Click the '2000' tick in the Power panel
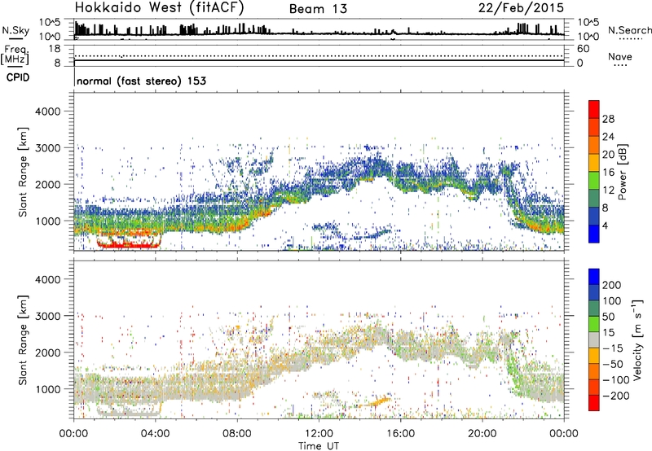Image resolution: width=652 pixels, height=451 pixels. (47, 184)
